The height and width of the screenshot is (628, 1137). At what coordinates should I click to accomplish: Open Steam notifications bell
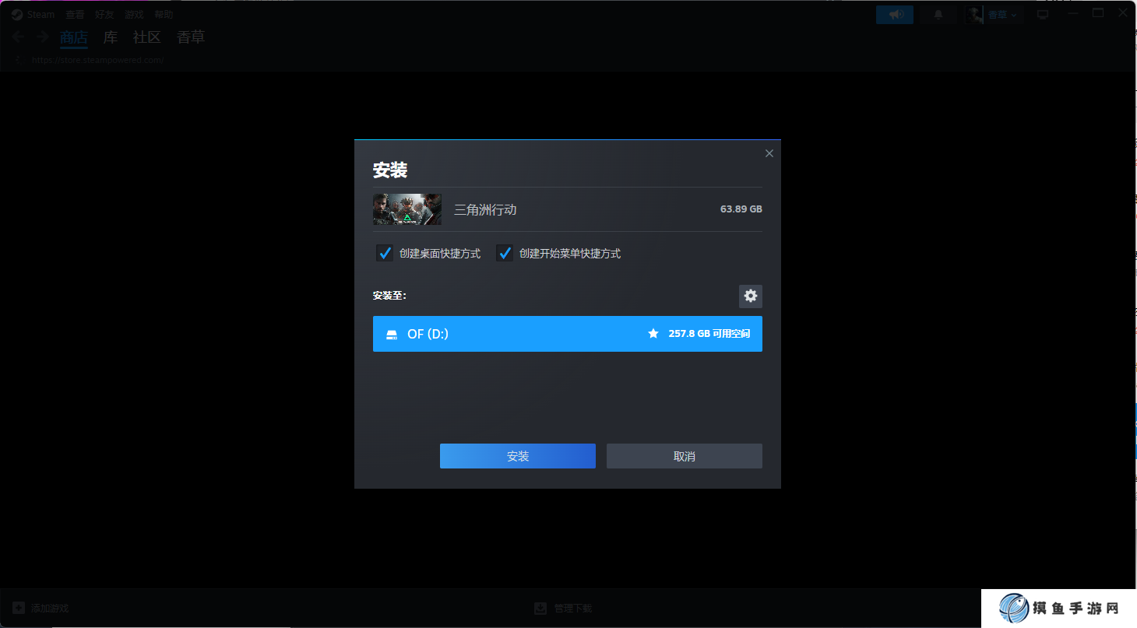[938, 14]
